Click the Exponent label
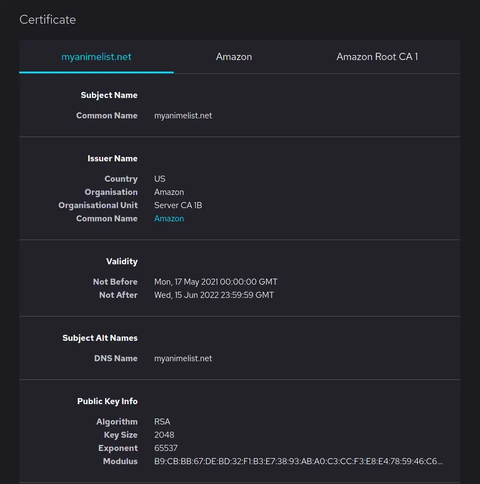 coord(118,448)
